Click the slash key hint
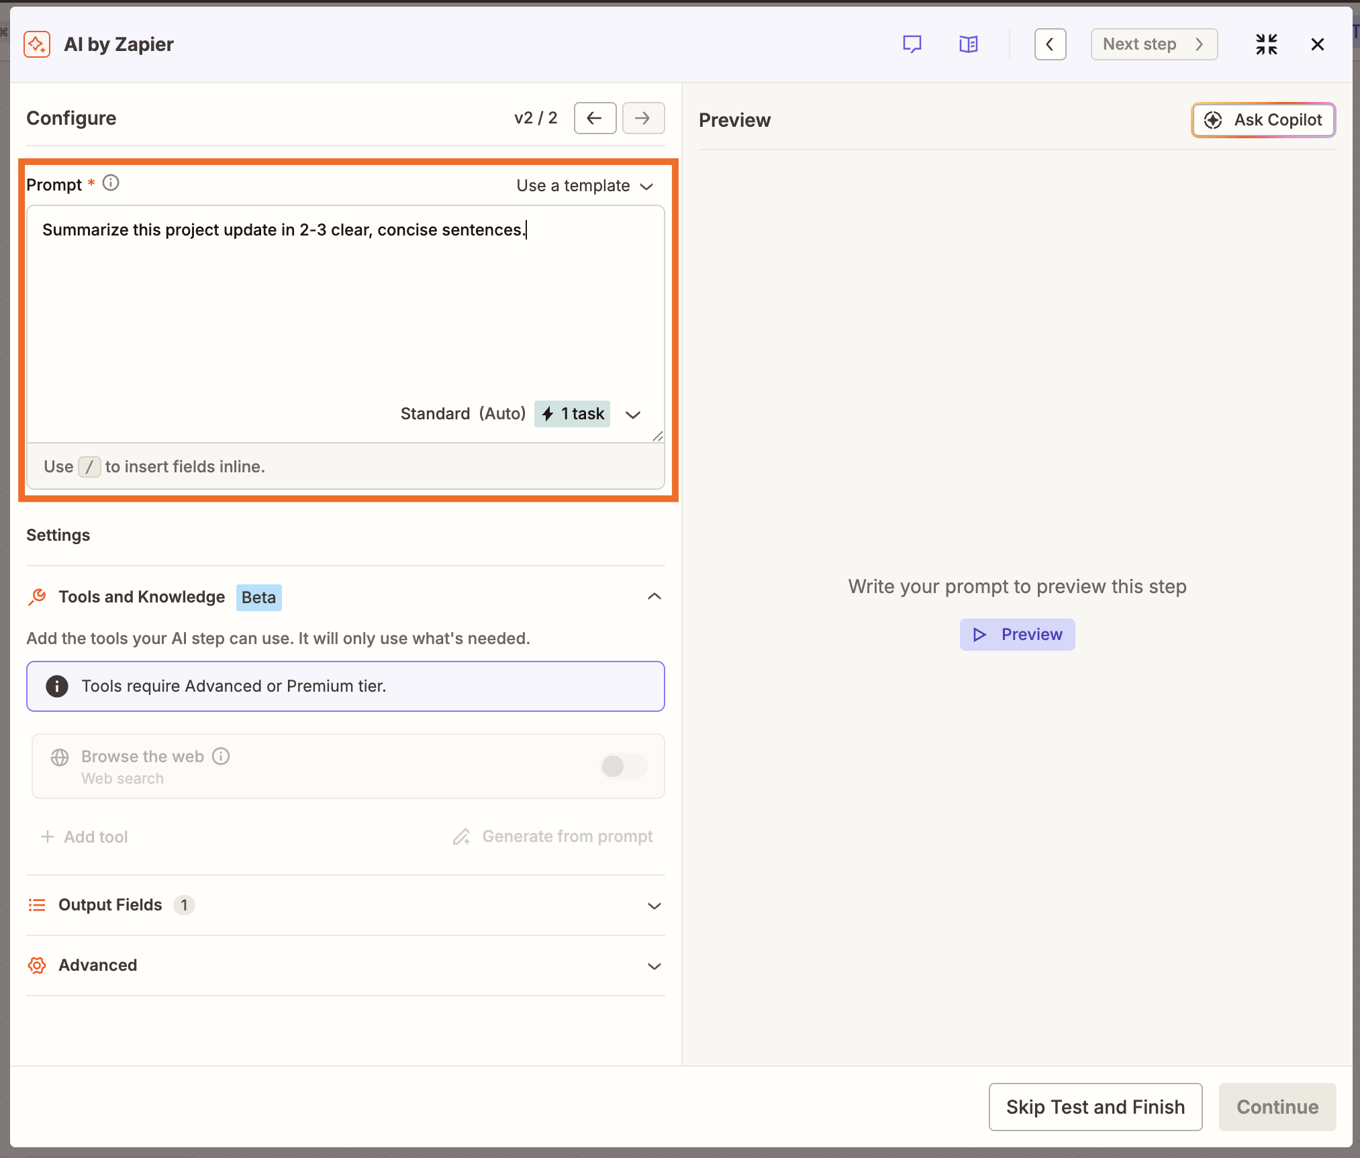 point(89,466)
